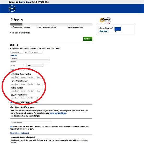The height and width of the screenshot is (144, 144).
Task: Click the More Info link
Action: tap(14, 56)
